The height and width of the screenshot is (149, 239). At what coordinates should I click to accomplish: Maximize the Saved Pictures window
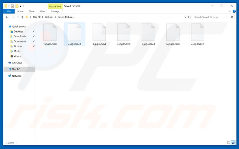pyautogui.click(x=222, y=6)
